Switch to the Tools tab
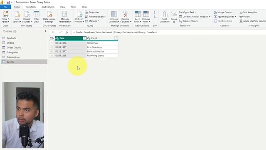The width and height of the screenshot is (266, 150). click(x=73, y=7)
